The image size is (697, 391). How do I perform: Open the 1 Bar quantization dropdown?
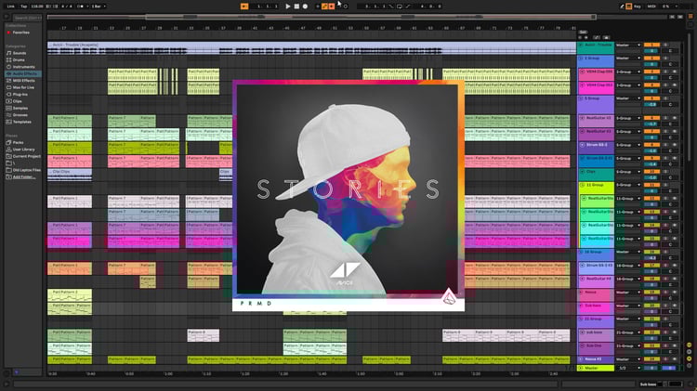pyautogui.click(x=99, y=7)
